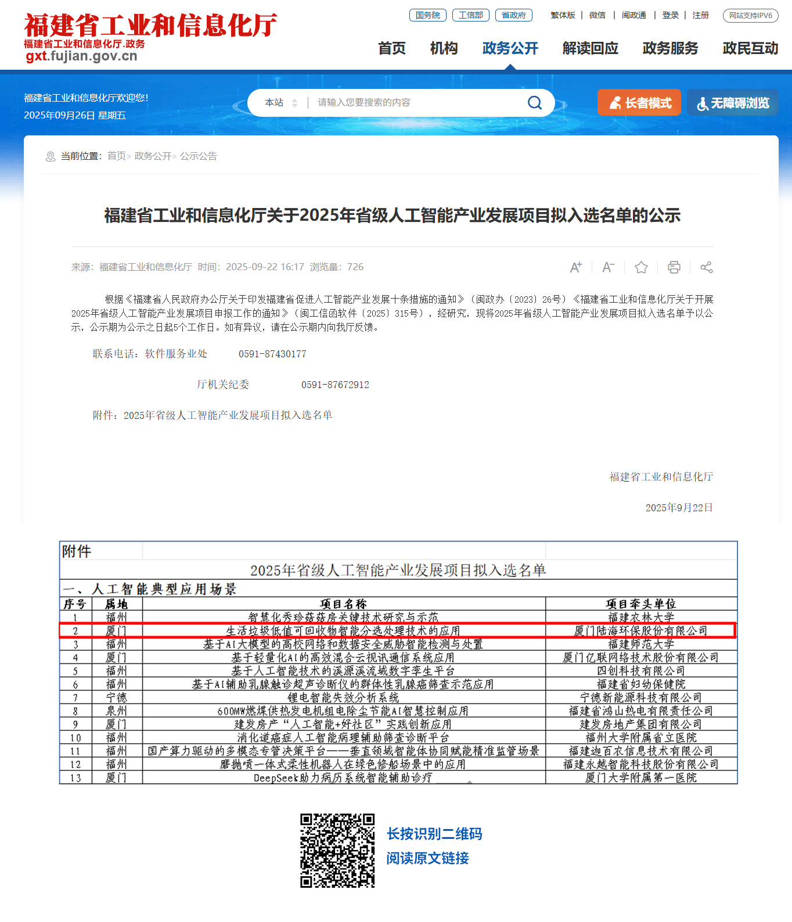Screen dimensions: 792x922
Task: Click the QR code image
Action: point(337,851)
